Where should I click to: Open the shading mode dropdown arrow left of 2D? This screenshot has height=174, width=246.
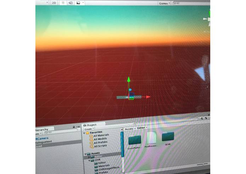click(x=47, y=2)
